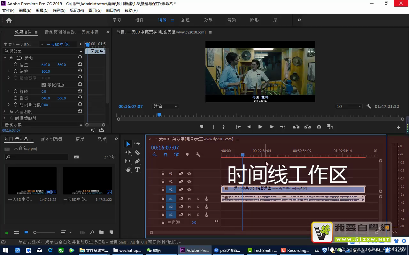The image size is (409, 255).
Task: Expand the 旋转 property
Action: [9, 91]
